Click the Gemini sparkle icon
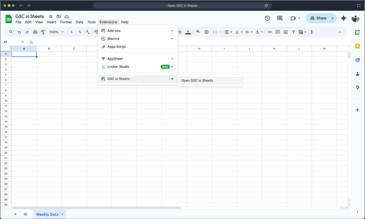The image size is (365, 219). (344, 18)
